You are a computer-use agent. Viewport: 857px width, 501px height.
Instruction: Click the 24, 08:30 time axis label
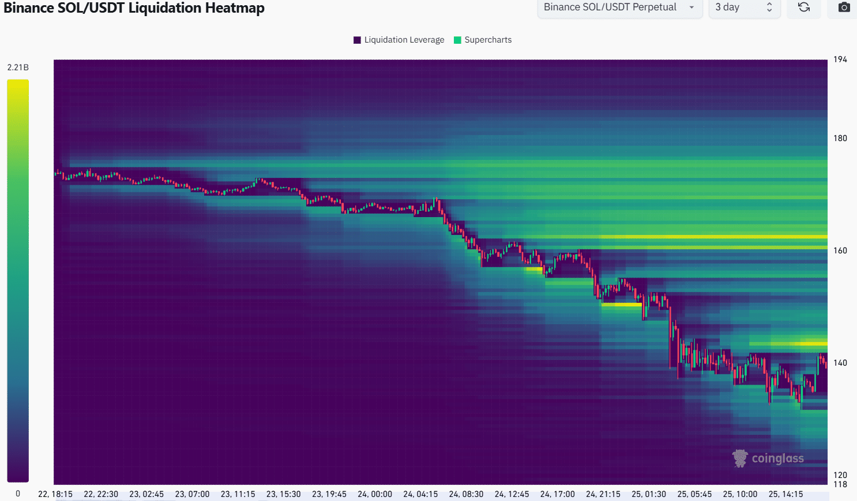[x=466, y=494]
